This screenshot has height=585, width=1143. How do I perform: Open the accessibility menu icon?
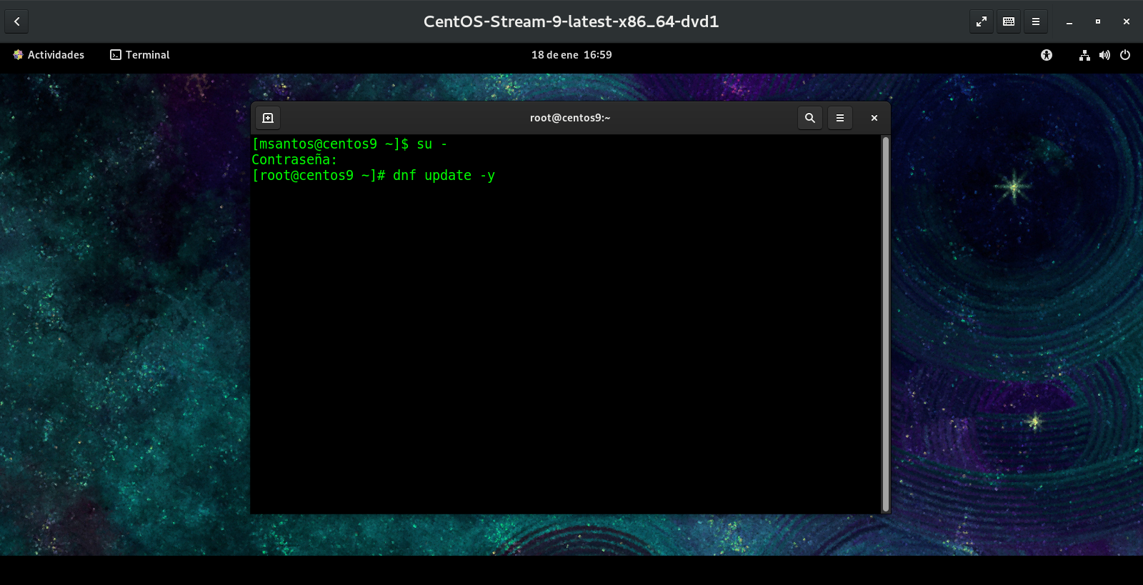pyautogui.click(x=1047, y=55)
